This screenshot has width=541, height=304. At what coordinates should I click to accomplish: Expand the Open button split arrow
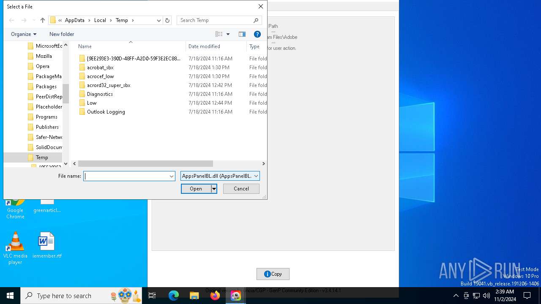pyautogui.click(x=214, y=189)
